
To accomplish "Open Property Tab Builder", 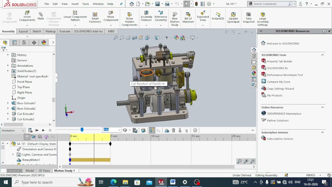I will [280, 61].
